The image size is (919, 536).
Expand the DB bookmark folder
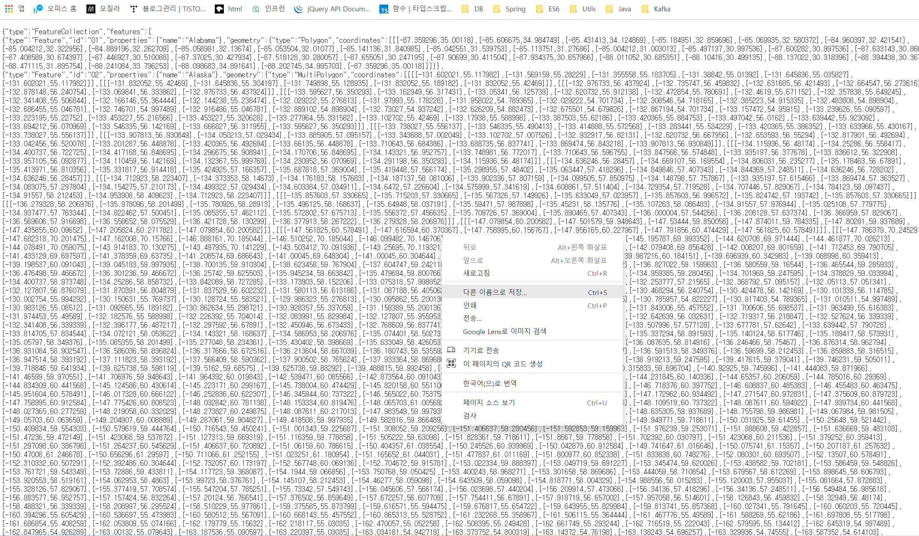click(x=472, y=9)
